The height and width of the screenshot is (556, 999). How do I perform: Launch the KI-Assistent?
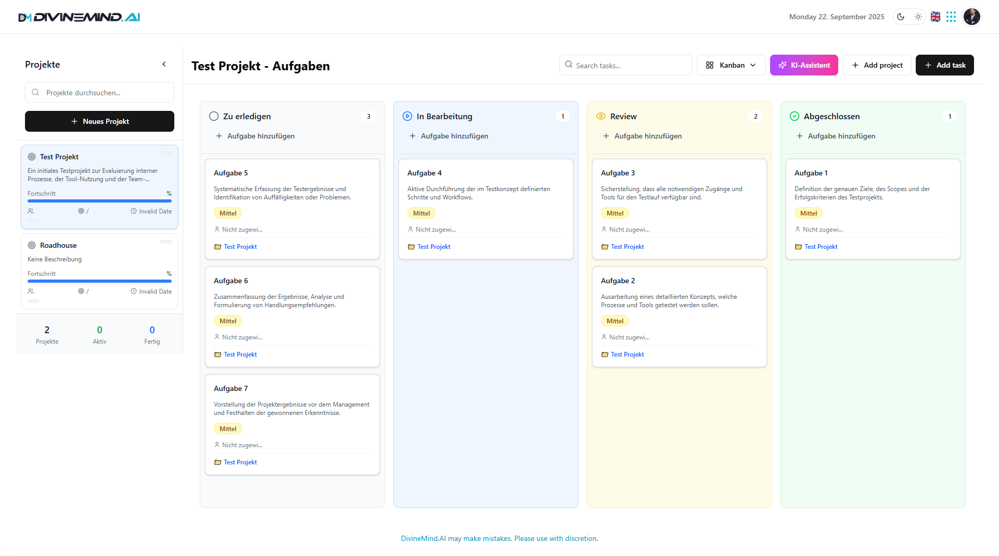point(803,65)
